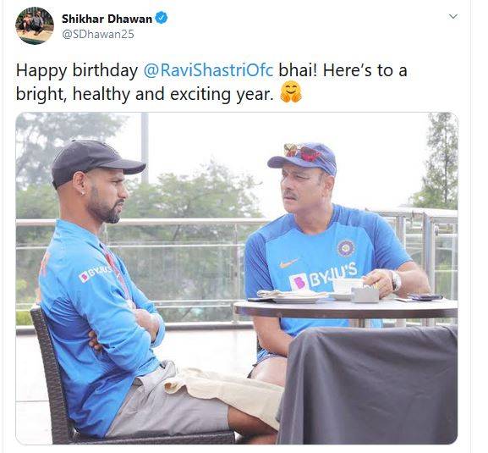Click the sunglasses on the blue cap
The width and height of the screenshot is (488, 453).
303,152
